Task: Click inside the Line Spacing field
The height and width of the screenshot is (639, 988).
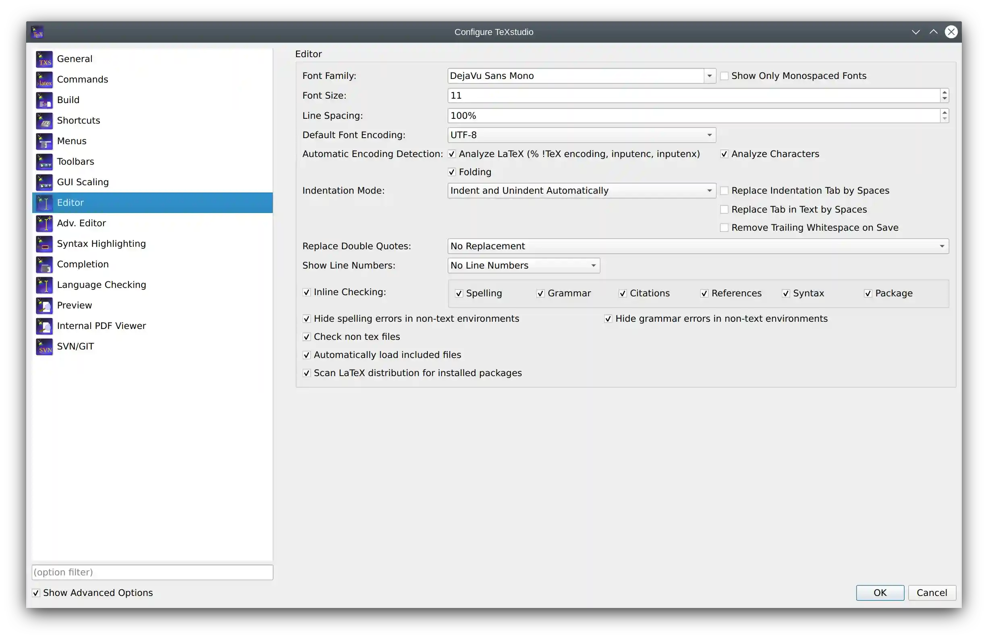Action: [694, 116]
